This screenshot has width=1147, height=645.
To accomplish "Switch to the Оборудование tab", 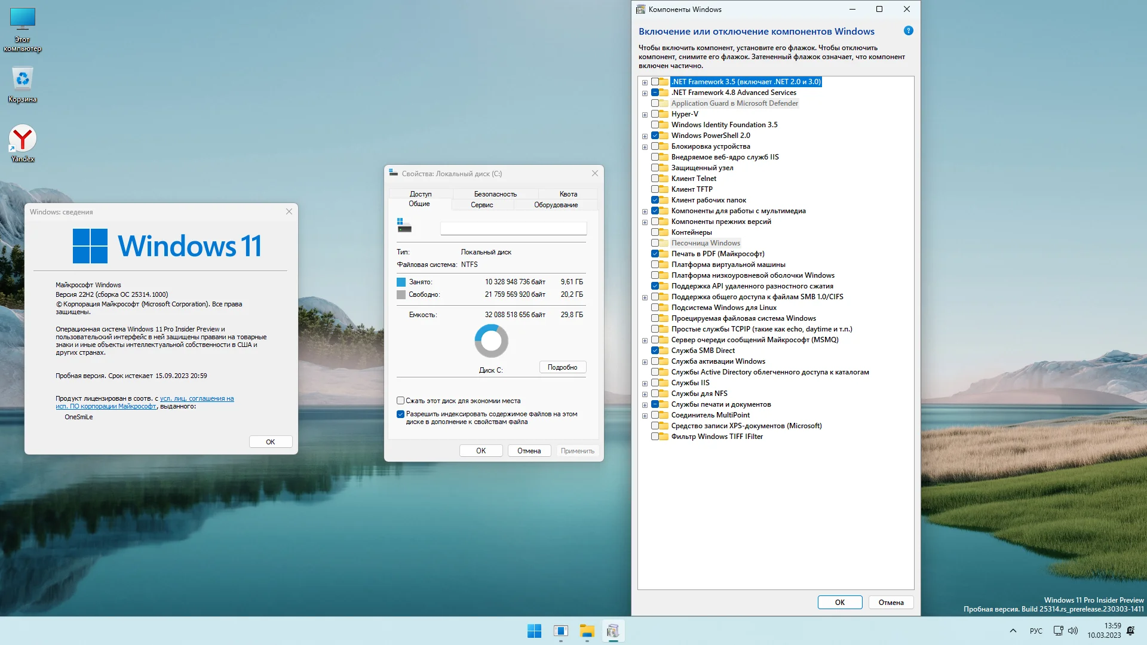I will tap(556, 205).
